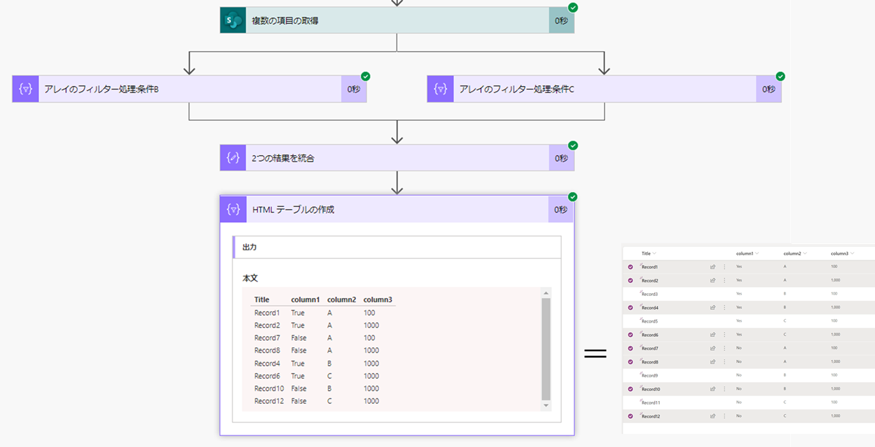Select the filter array icon on アレイのフィルター処理:条件C
The width and height of the screenshot is (875, 447).
[x=440, y=89]
